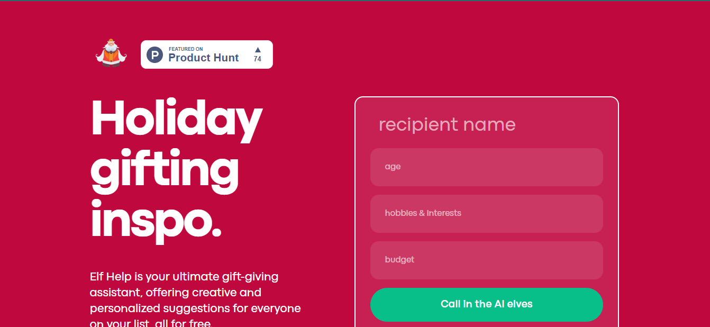The image size is (710, 327).
Task: Click the recipient name placeholder text
Action: (x=447, y=124)
